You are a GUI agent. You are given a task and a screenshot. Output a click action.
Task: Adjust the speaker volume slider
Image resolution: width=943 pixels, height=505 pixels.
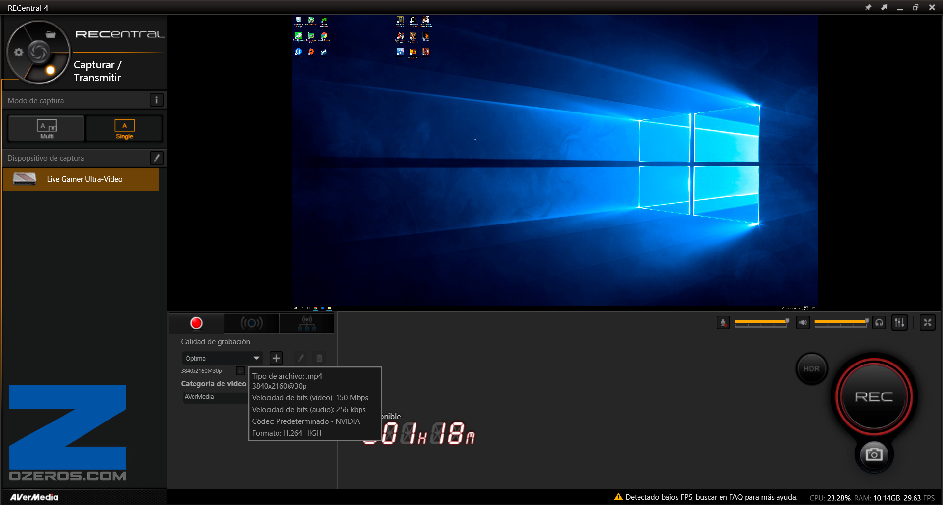841,322
